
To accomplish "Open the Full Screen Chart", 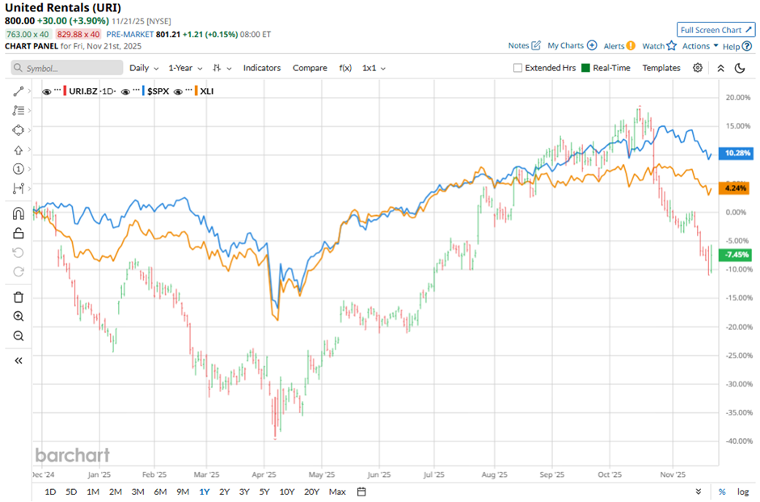I will 716,30.
